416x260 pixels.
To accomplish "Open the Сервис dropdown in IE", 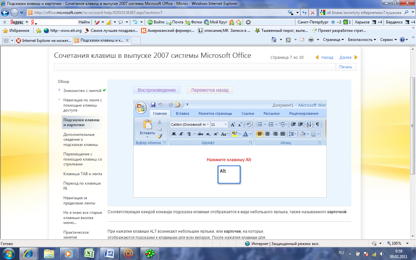I will tap(389, 40).
